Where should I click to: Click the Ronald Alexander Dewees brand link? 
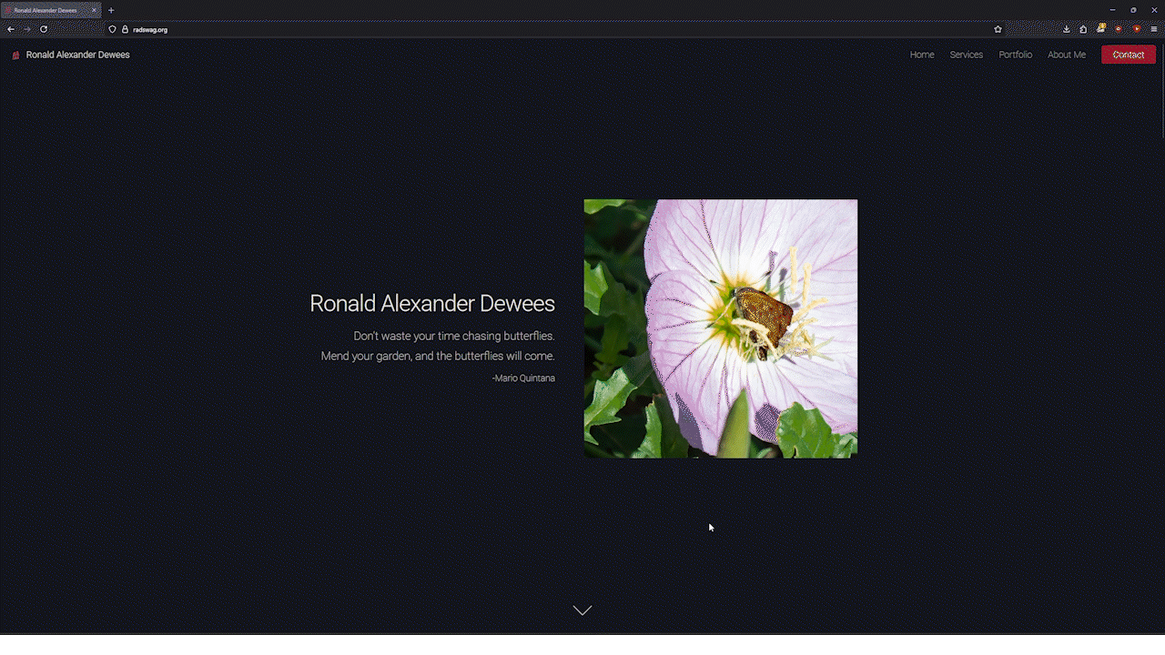click(x=77, y=55)
